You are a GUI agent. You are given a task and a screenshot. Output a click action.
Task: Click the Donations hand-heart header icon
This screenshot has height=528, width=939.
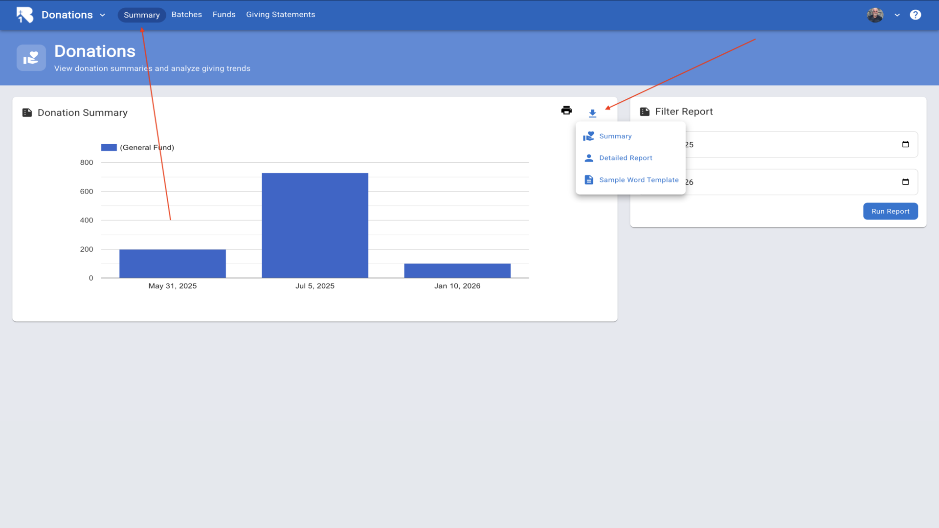[x=31, y=58]
